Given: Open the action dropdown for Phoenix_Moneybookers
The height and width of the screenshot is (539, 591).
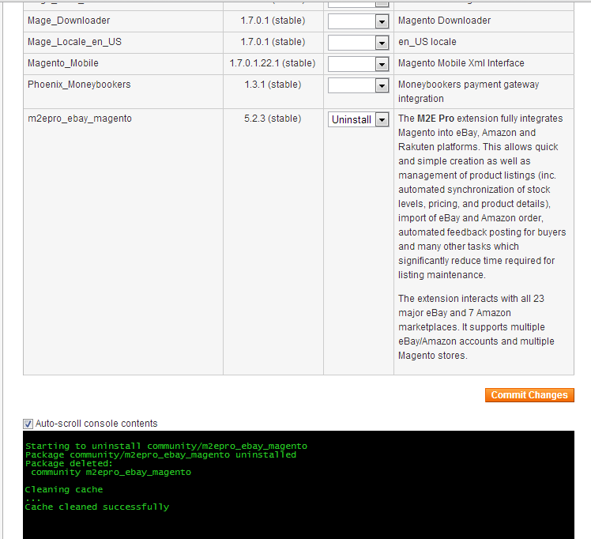Looking at the screenshot, I should coord(358,85).
